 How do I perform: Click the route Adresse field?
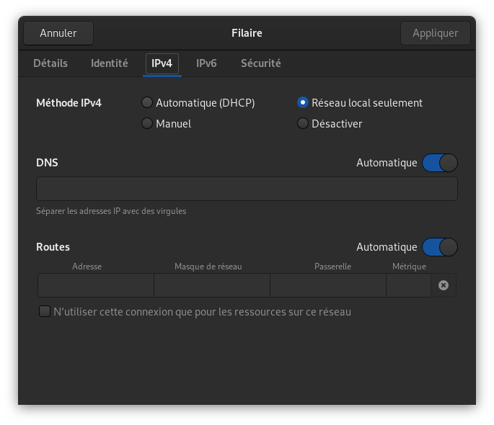point(96,285)
